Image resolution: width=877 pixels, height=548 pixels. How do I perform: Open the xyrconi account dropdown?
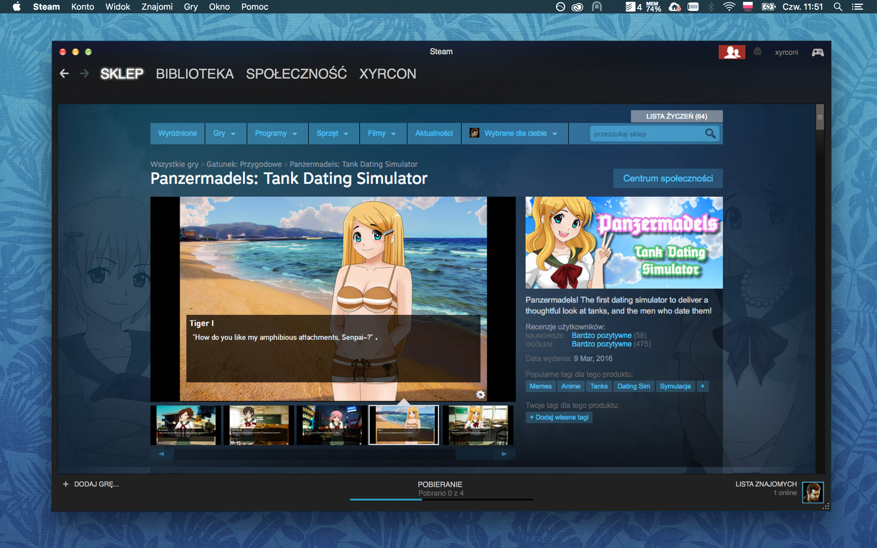[786, 52]
